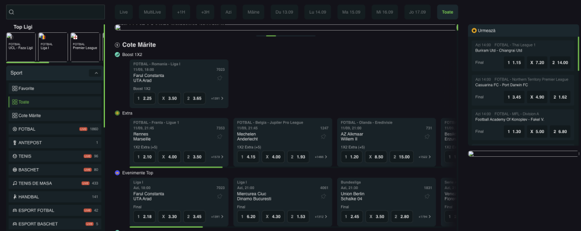The image size is (581, 231).
Task: Click the Evenimente Top section icon
Action: (x=117, y=173)
